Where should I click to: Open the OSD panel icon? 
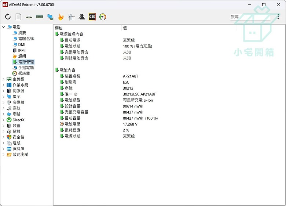tap(92, 17)
